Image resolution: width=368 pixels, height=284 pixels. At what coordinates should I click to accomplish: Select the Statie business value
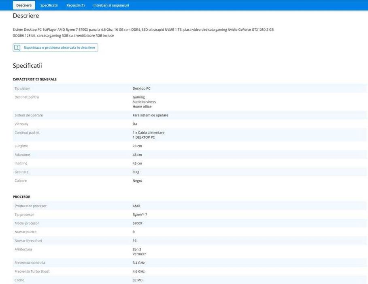point(144,102)
